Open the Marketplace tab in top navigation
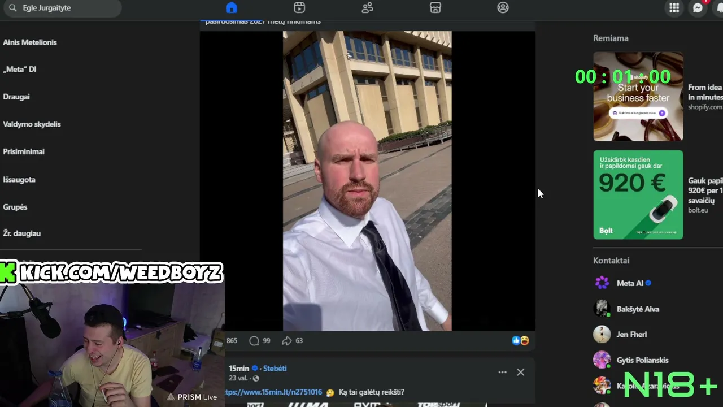 point(435,8)
